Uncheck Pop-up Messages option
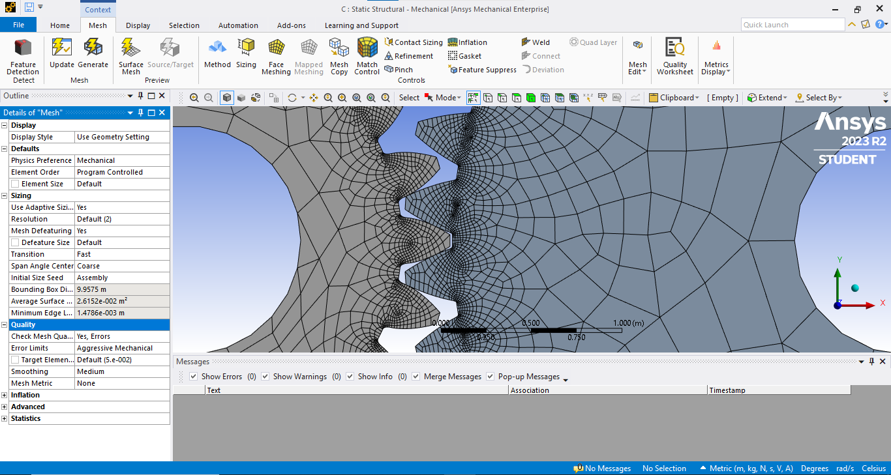This screenshot has width=891, height=475. [490, 377]
